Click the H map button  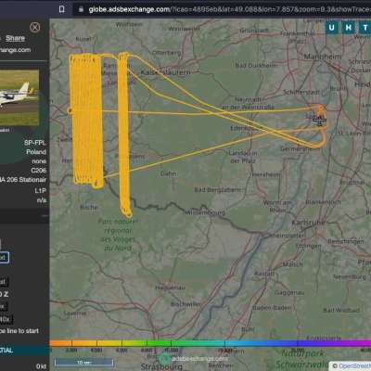click(x=348, y=28)
